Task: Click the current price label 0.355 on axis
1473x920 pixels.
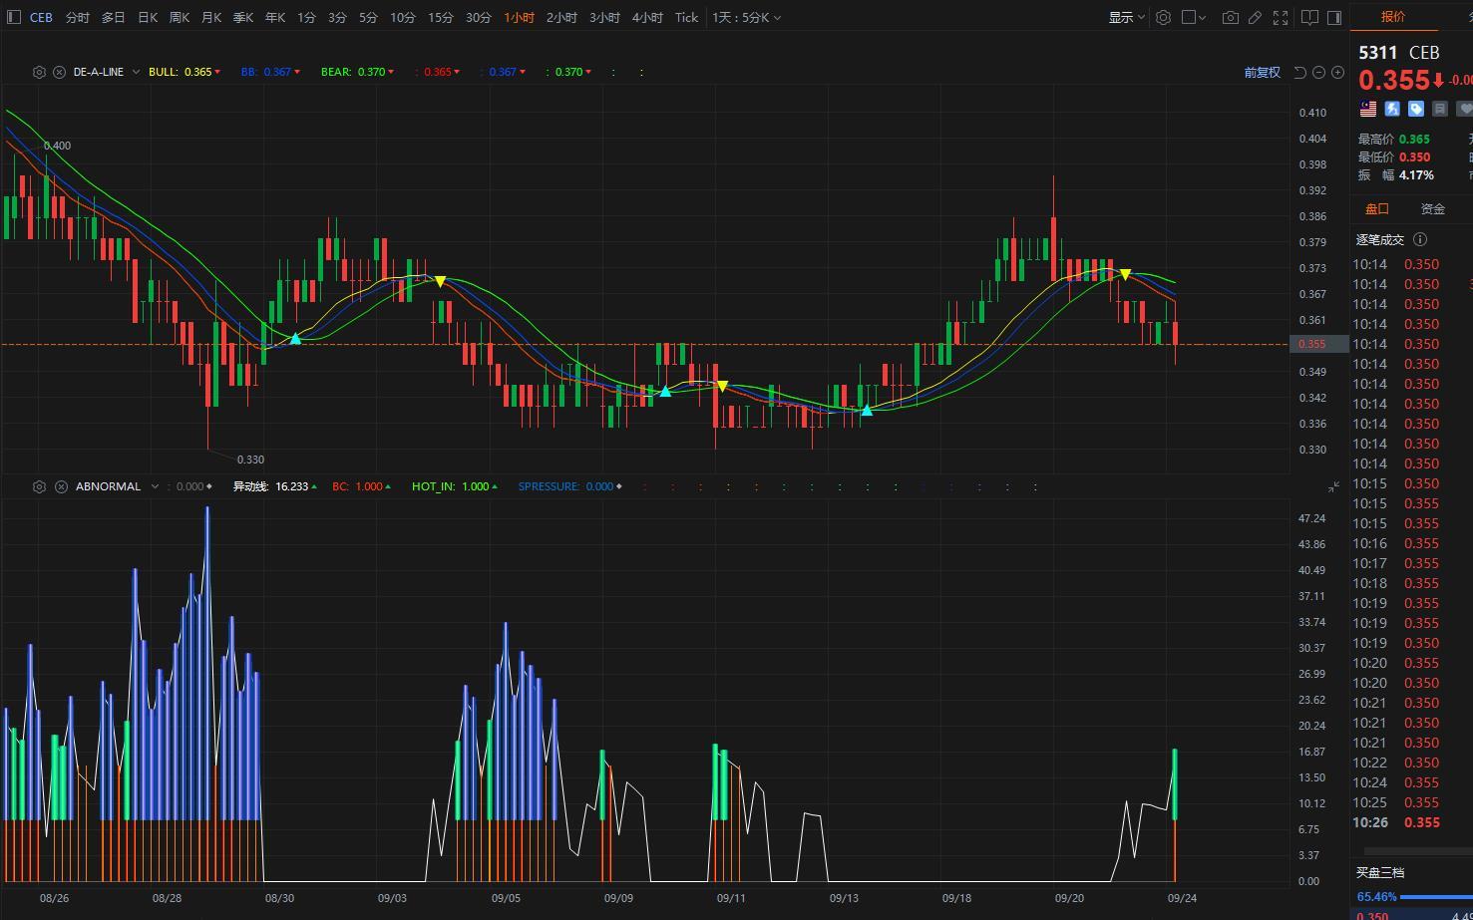Action: [x=1320, y=344]
